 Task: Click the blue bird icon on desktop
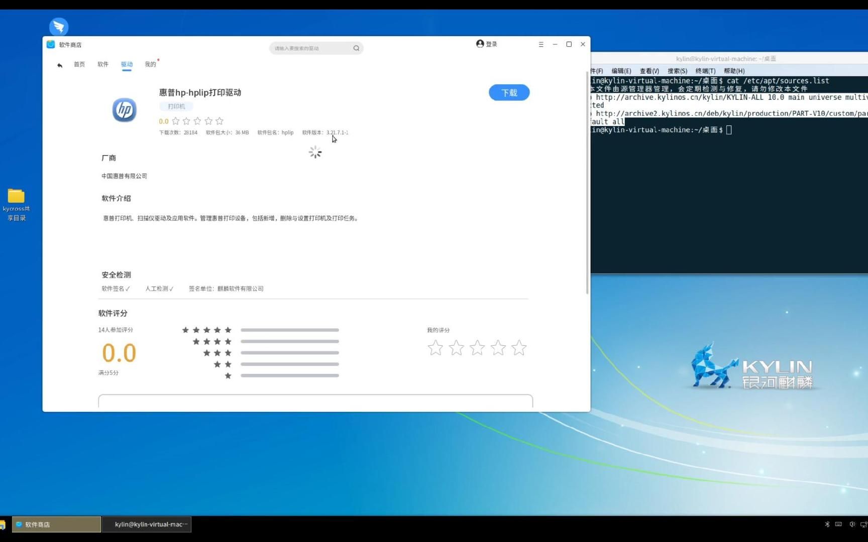point(59,27)
